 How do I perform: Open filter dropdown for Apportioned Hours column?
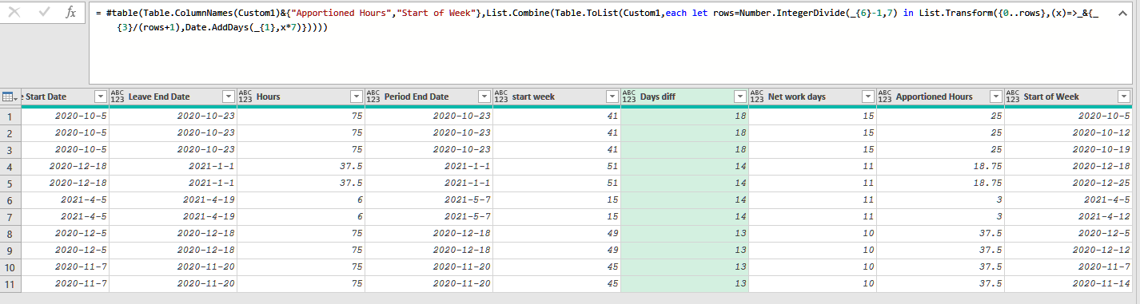click(995, 97)
